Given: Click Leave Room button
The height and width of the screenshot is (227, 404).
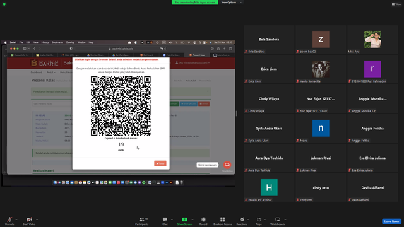Looking at the screenshot, I should point(391,221).
